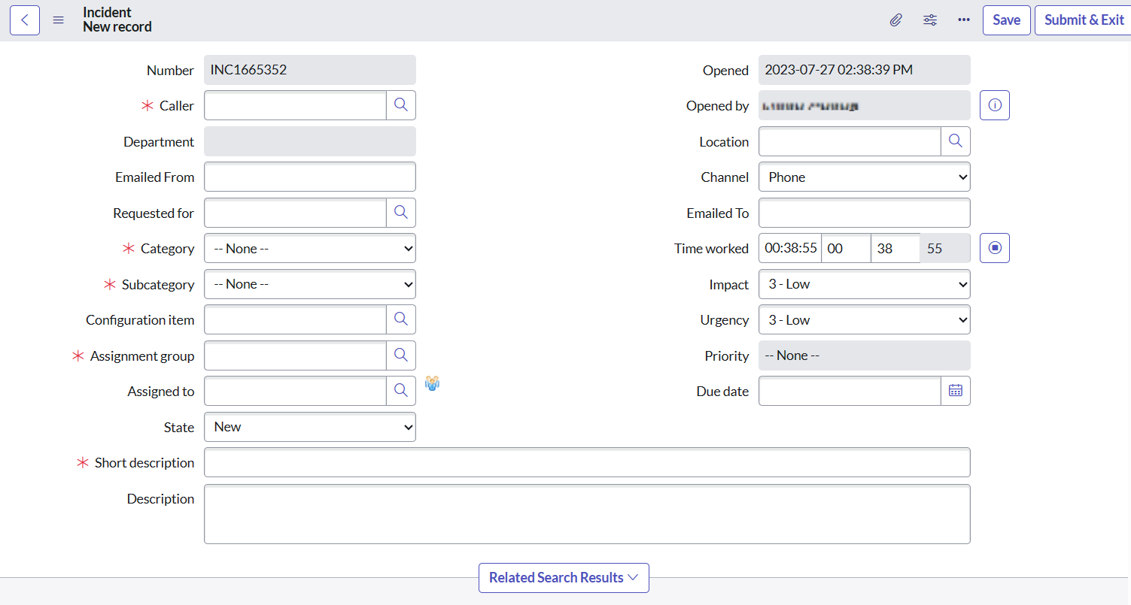1131x605 pixels.
Task: Save the incident record
Action: coord(1006,20)
